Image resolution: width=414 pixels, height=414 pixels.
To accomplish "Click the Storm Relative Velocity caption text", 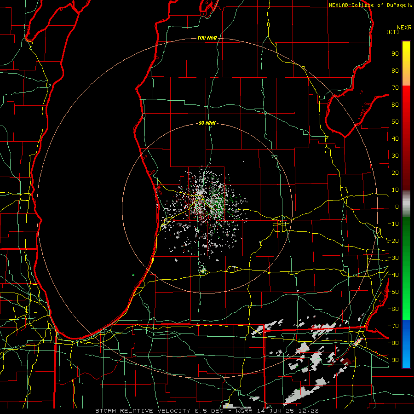I will click(x=207, y=411).
